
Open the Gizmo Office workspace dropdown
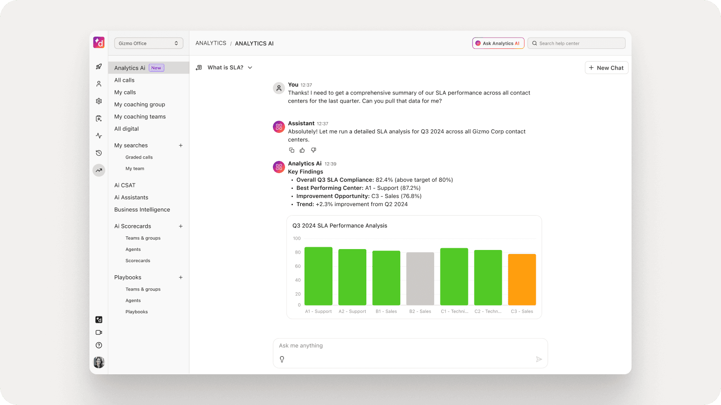(x=149, y=43)
